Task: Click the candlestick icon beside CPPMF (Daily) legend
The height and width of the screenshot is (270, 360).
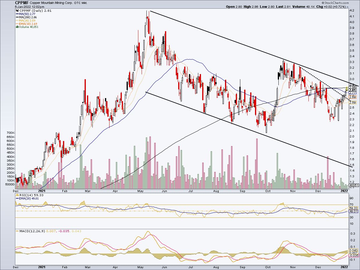Action: pos(16,10)
